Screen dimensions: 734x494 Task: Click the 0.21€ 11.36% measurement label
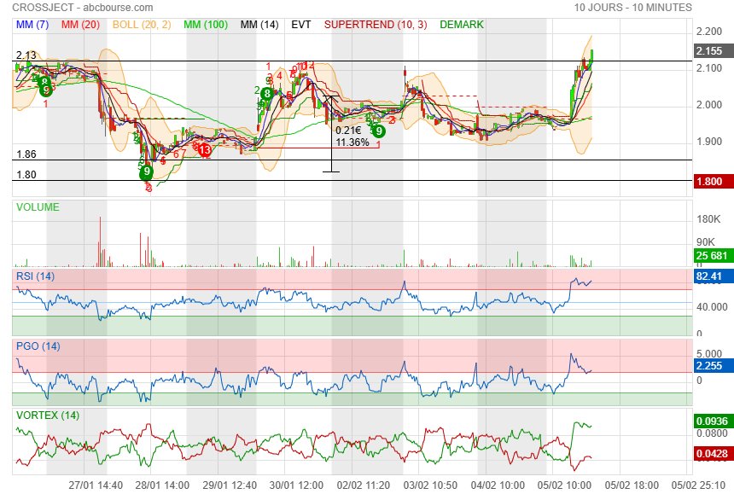[352, 137]
